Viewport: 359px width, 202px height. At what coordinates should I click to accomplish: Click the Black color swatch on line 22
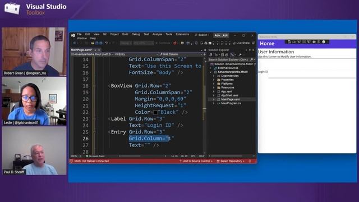155,112
